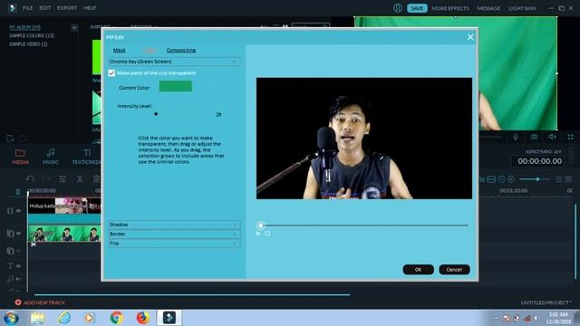Screen dimensions: 580x326
Task: Click the MORE EFFECTS link
Action: point(450,8)
